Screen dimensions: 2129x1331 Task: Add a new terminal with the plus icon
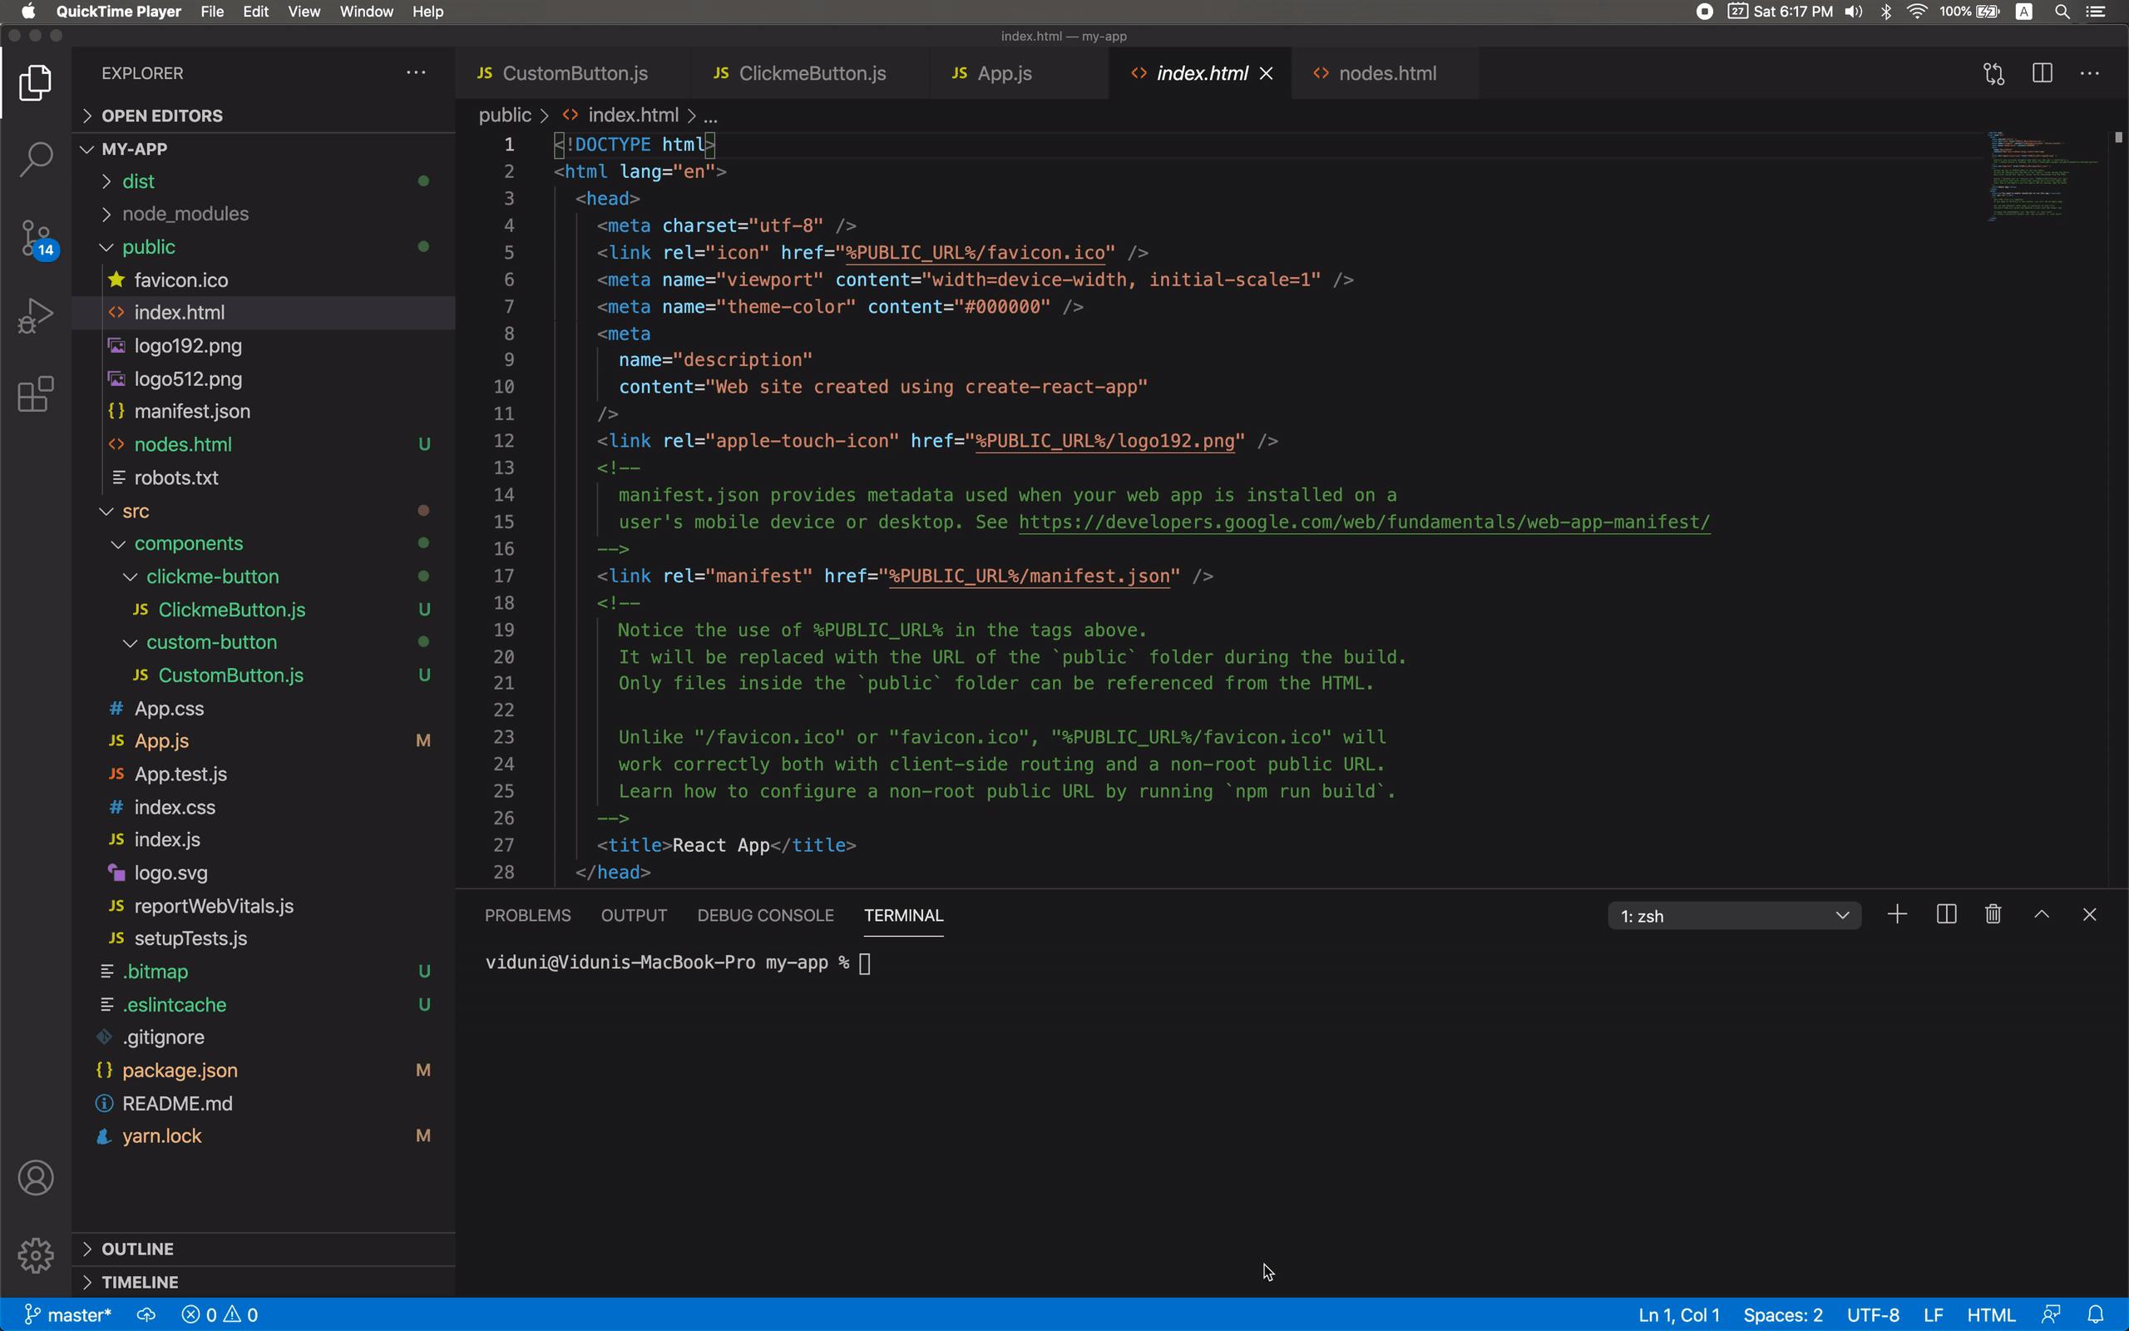point(1898,914)
